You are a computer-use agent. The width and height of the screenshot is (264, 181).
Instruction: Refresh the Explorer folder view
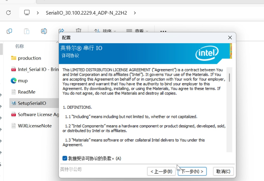[8, 13]
